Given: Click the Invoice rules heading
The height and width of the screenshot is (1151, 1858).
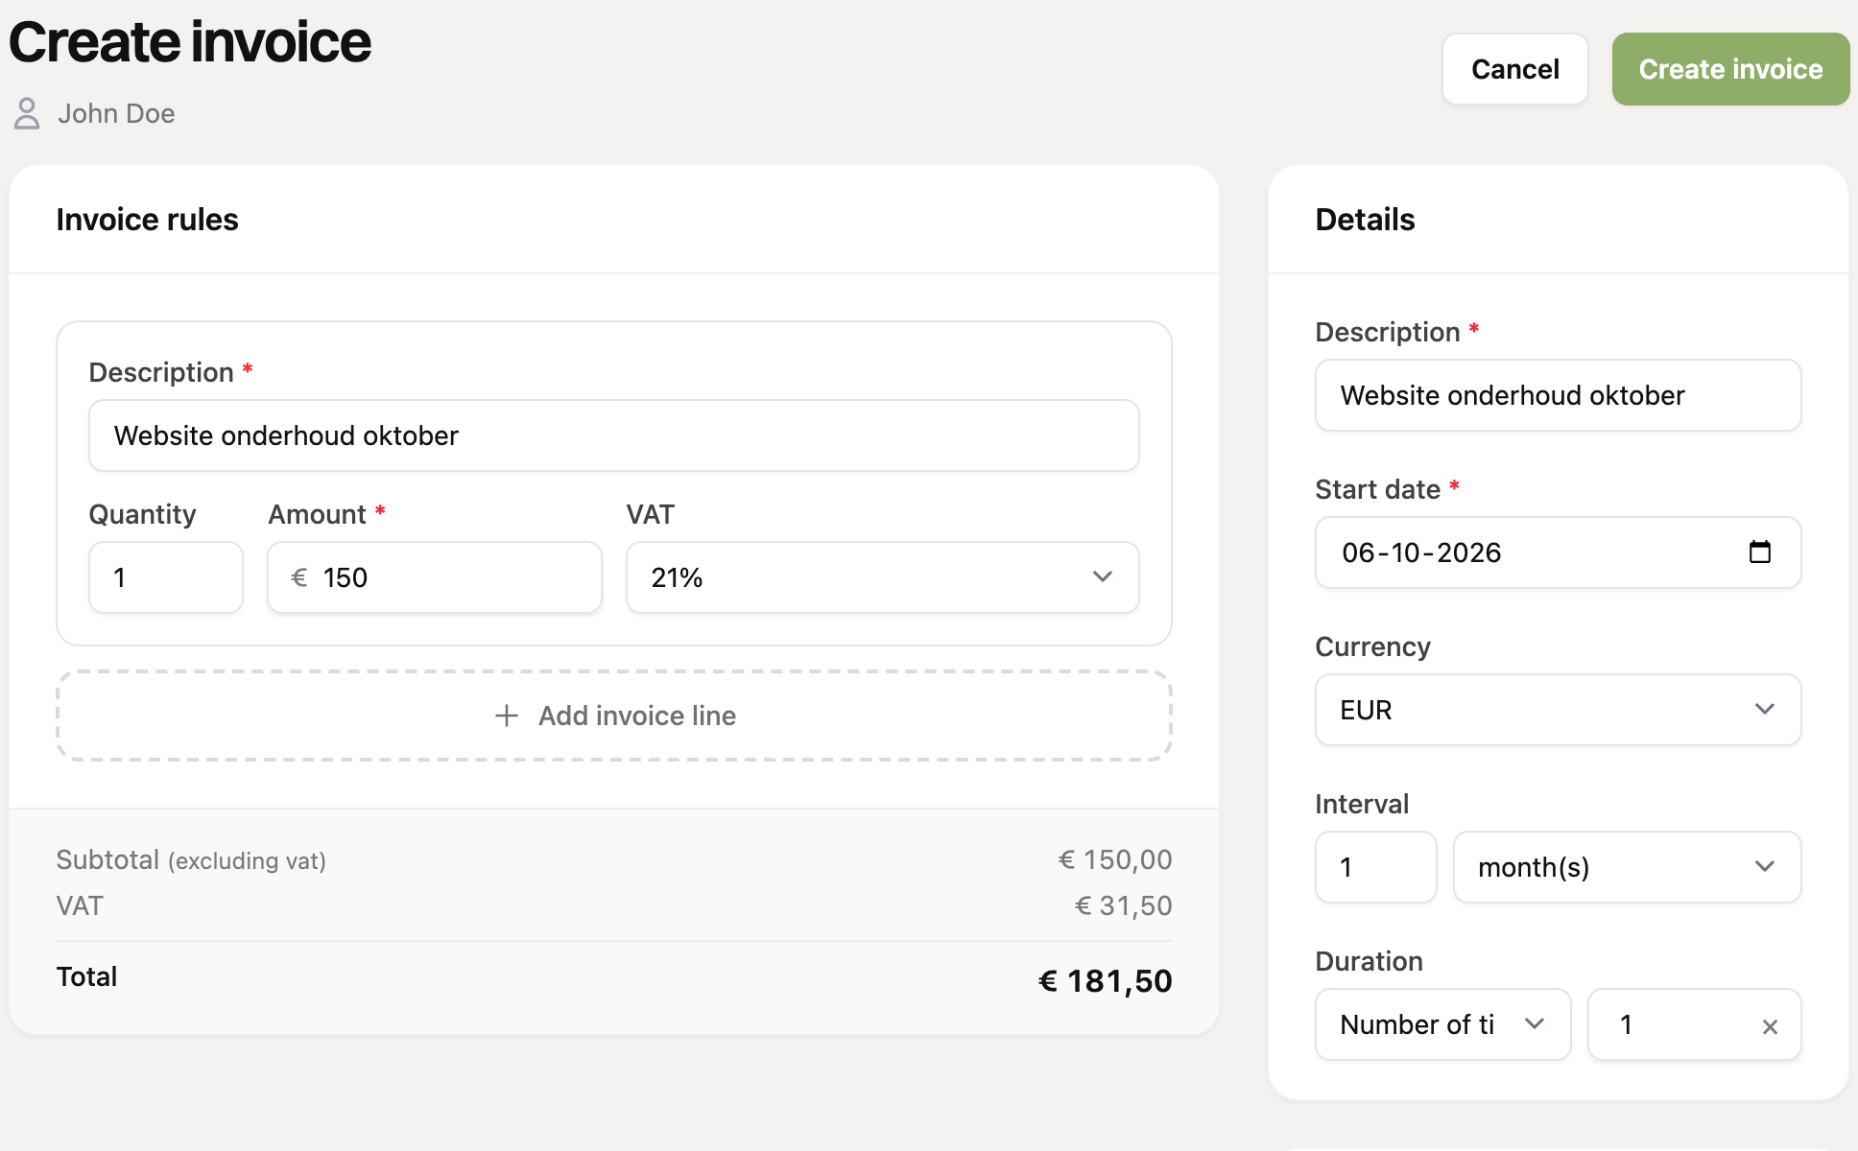Looking at the screenshot, I should tap(147, 220).
